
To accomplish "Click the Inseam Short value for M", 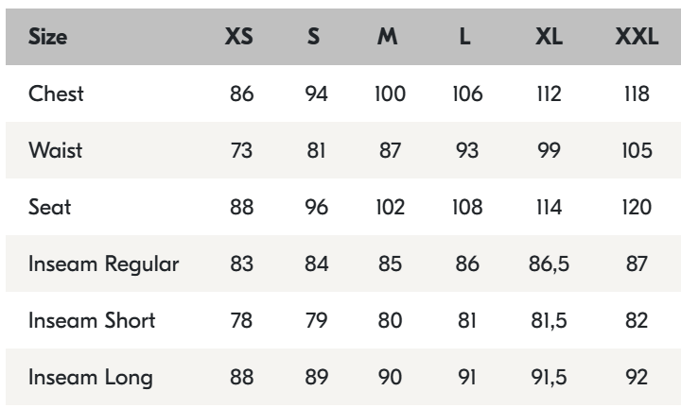I will click(x=389, y=319).
